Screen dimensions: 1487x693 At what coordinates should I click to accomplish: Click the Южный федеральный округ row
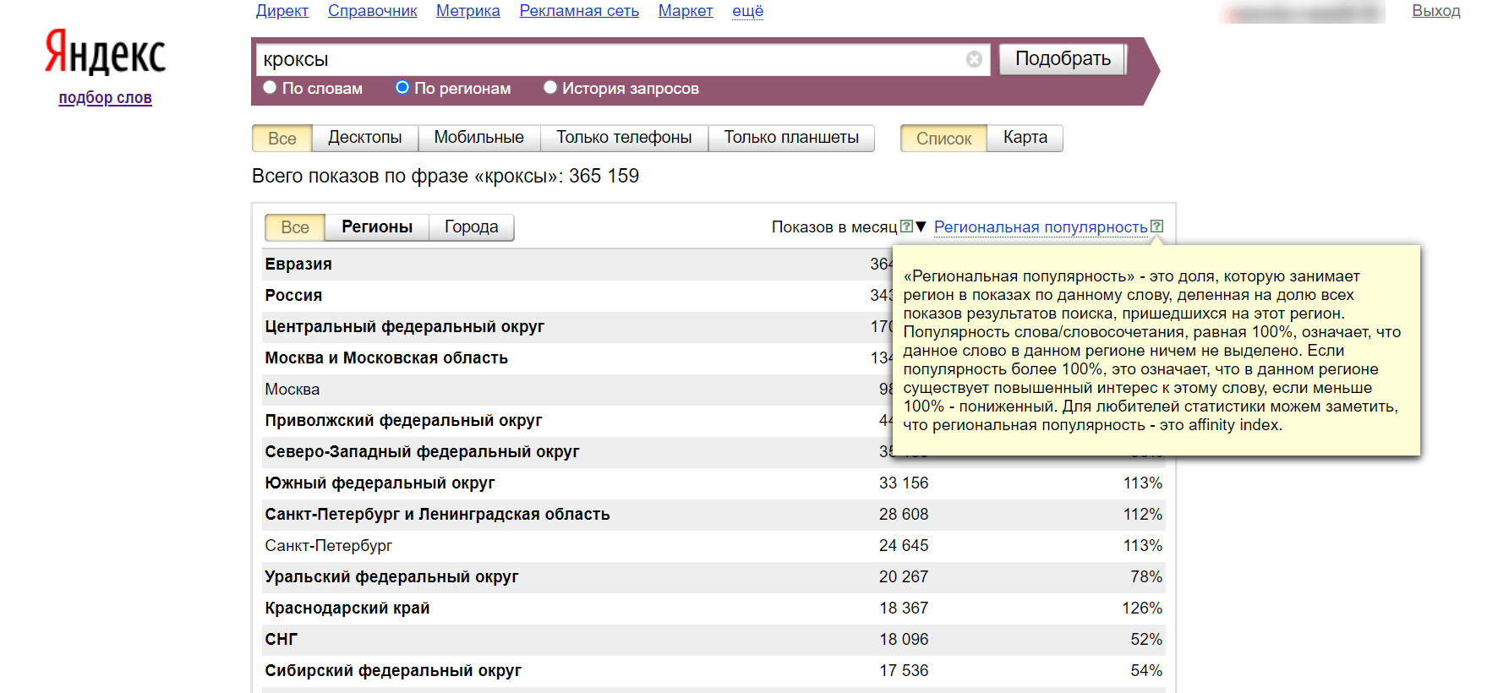pos(713,483)
